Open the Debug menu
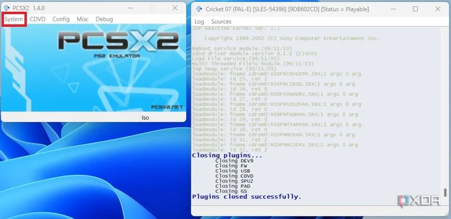451x219 pixels. (104, 19)
